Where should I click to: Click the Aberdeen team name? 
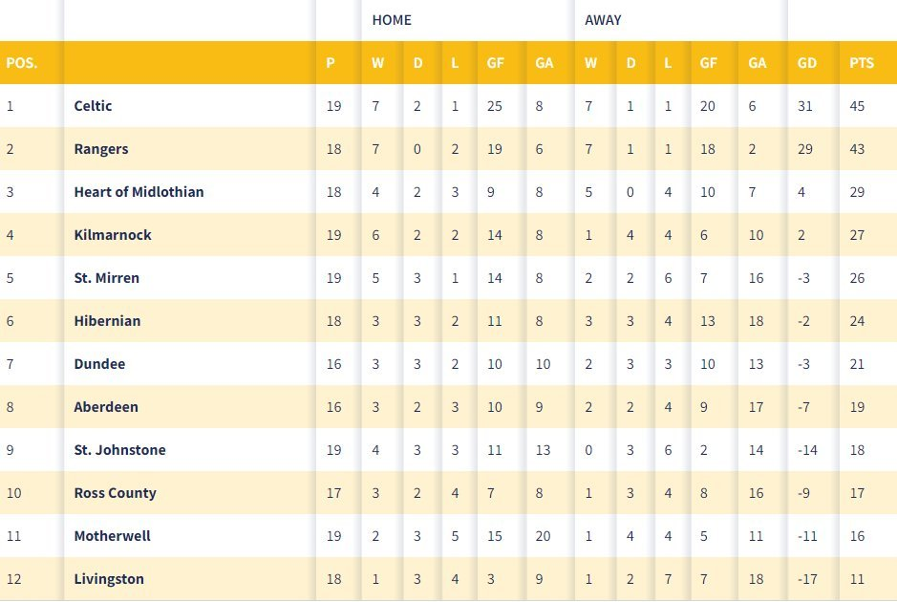click(106, 407)
